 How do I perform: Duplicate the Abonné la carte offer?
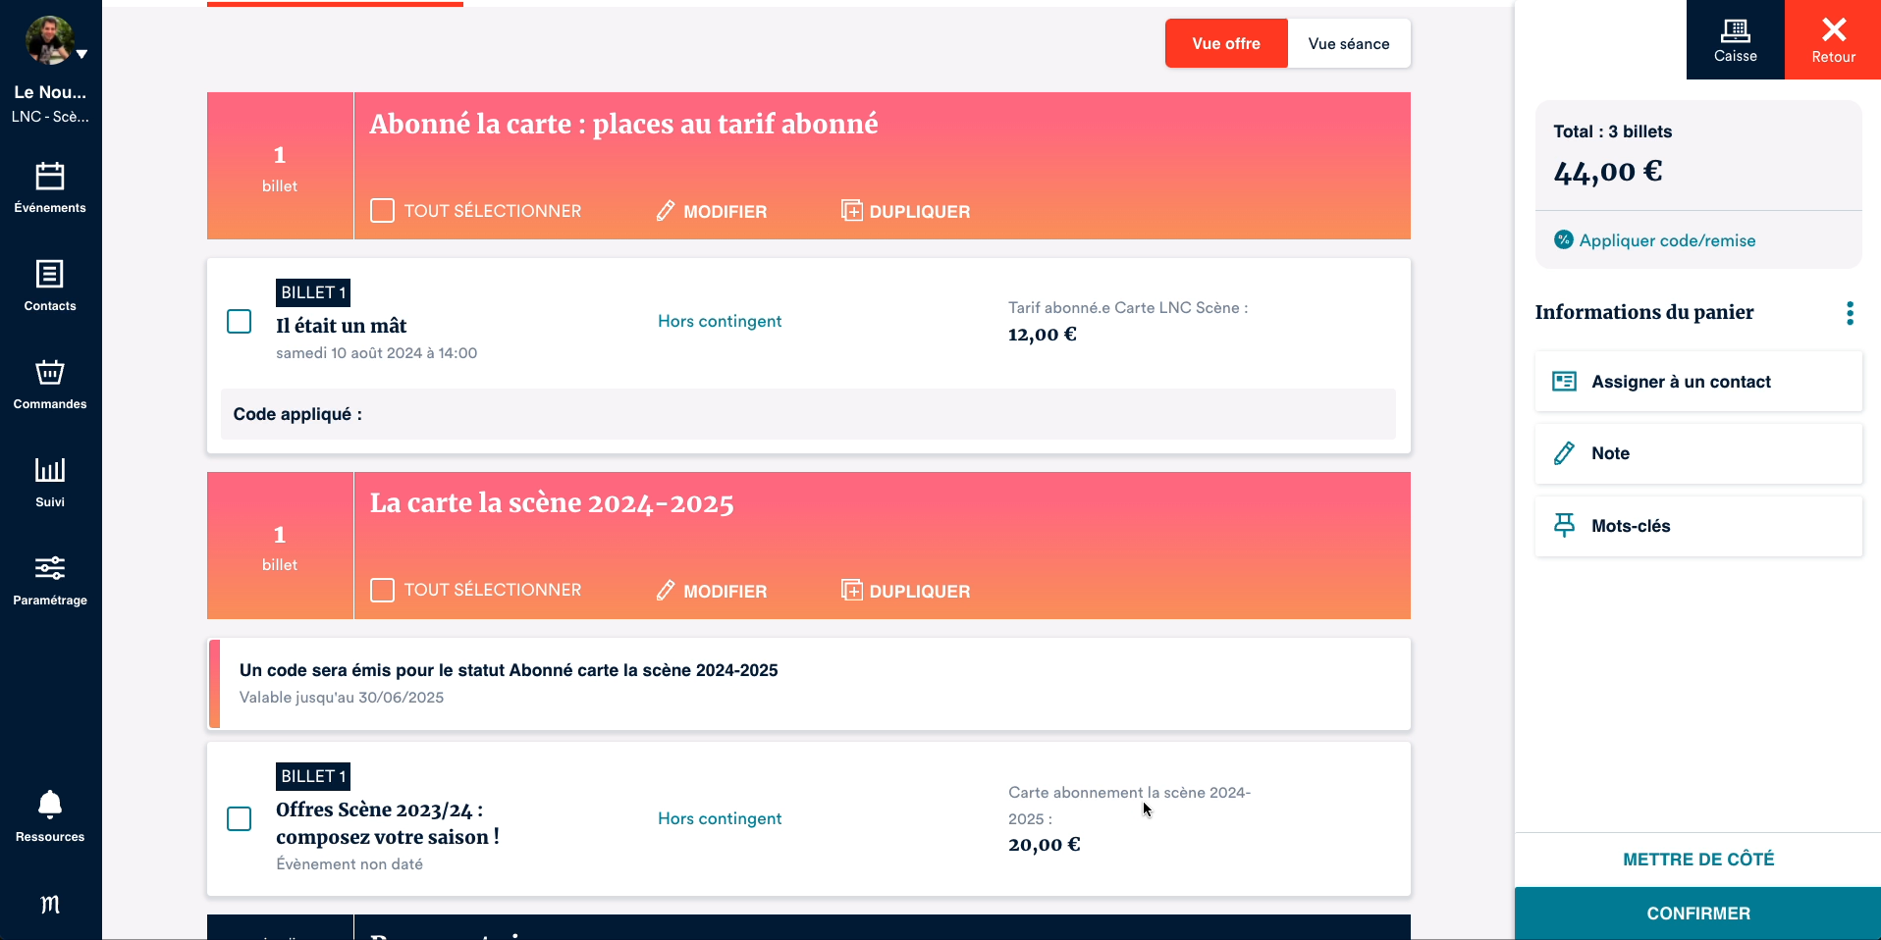pyautogui.click(x=906, y=211)
